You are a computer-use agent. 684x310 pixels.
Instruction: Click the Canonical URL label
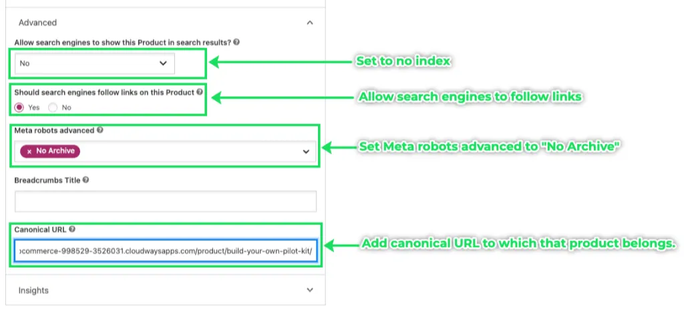tap(41, 229)
